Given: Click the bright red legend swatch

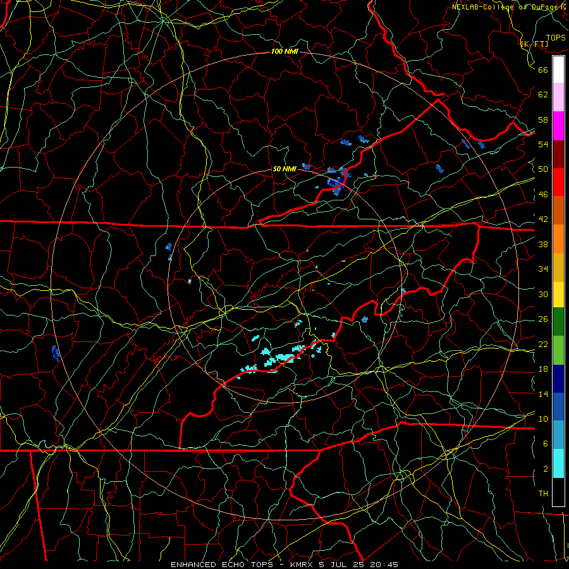Looking at the screenshot, I should pyautogui.click(x=558, y=182).
